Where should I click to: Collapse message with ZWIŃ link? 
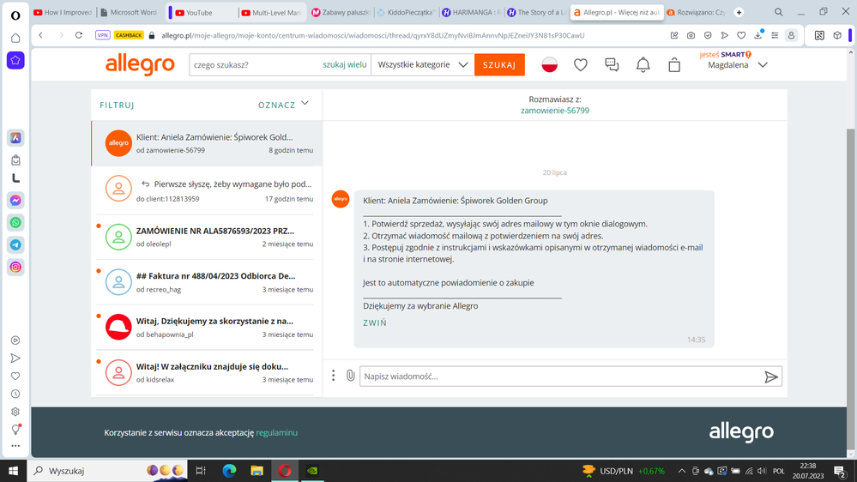point(374,323)
